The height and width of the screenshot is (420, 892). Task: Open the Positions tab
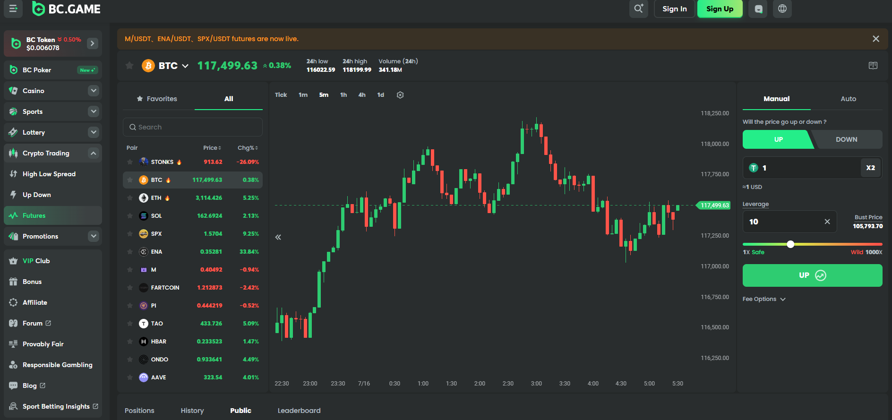tap(139, 411)
